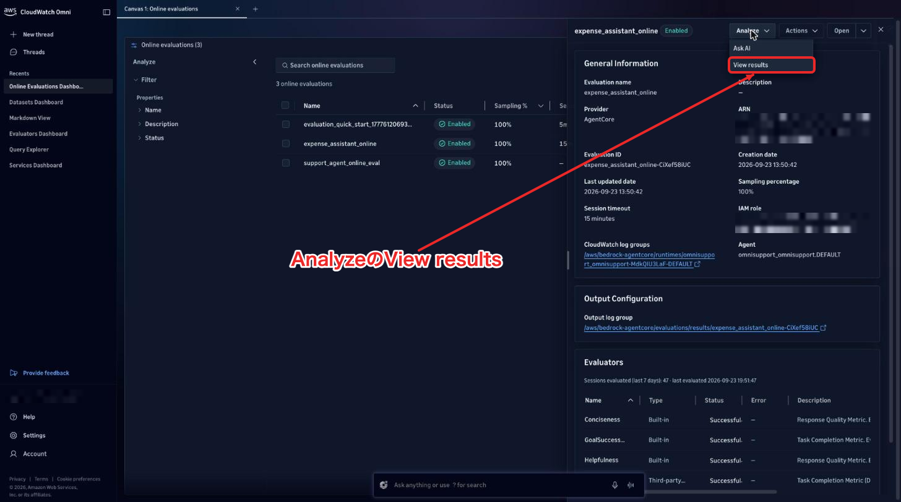Open the Privacy link in the footer
This screenshot has height=502, width=901.
click(17, 479)
